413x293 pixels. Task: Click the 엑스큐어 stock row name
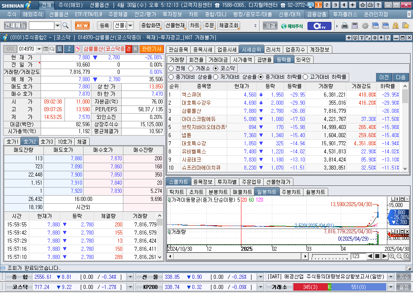tap(191, 95)
